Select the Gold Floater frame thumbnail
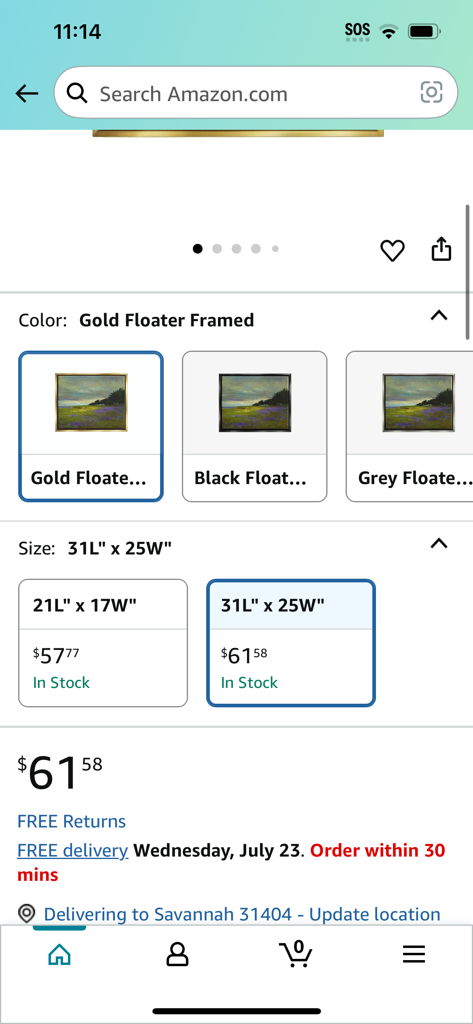473x1024 pixels. pos(91,427)
